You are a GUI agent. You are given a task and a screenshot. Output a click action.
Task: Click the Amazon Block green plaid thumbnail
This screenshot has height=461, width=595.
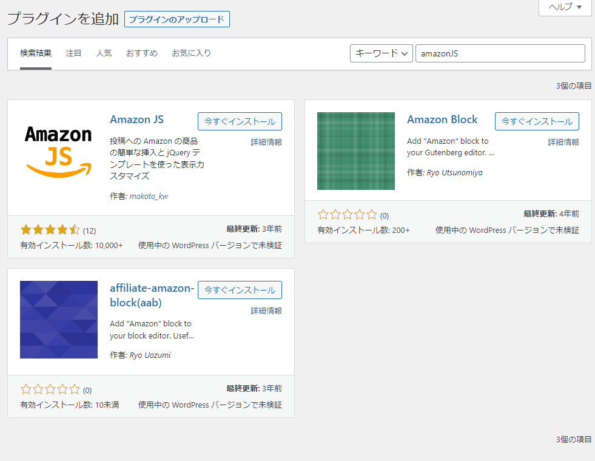tap(356, 151)
